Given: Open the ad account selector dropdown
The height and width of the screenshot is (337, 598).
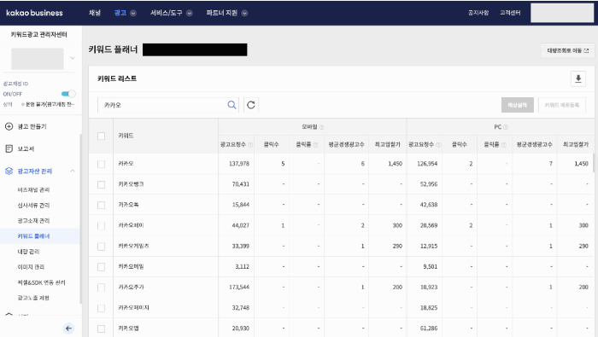Looking at the screenshot, I should click(72, 58).
